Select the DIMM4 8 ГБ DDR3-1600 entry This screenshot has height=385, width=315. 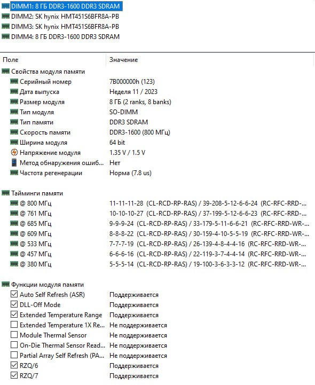pos(65,37)
